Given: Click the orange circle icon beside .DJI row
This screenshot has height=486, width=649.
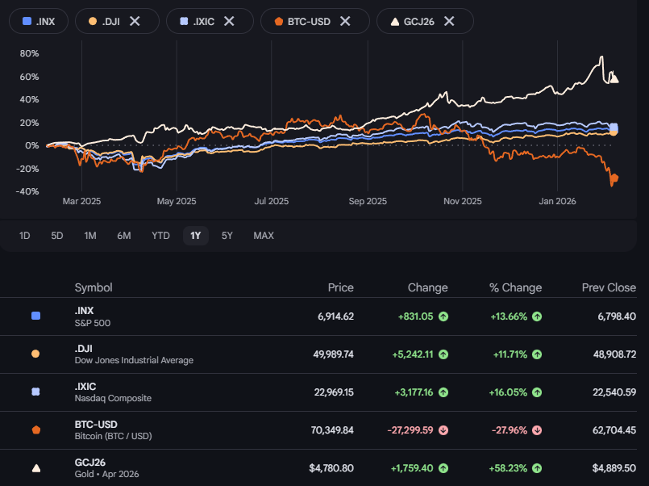Looking at the screenshot, I should (35, 354).
